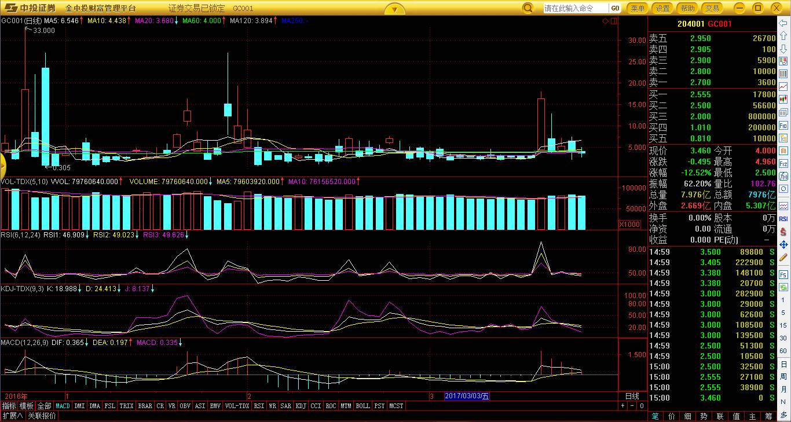Click the plus zoom button at chart bottom

623,406
